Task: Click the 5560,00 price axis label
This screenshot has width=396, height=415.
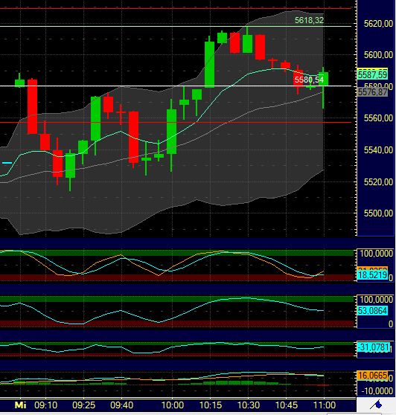Action: click(x=378, y=118)
